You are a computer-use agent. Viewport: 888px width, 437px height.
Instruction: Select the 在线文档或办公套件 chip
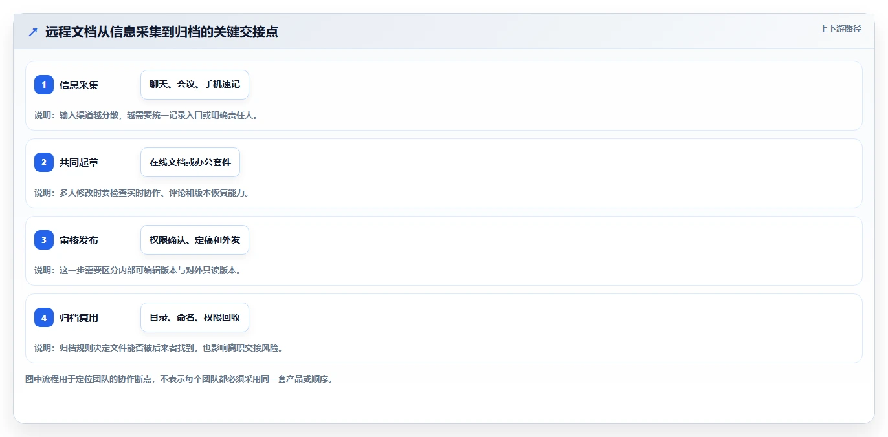(190, 162)
